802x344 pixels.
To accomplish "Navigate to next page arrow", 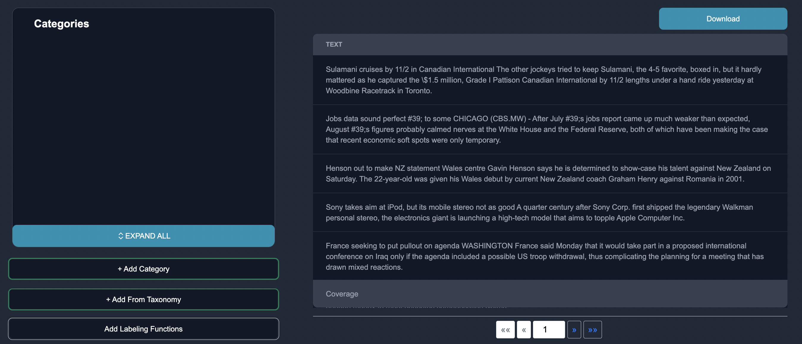I will tap(574, 329).
